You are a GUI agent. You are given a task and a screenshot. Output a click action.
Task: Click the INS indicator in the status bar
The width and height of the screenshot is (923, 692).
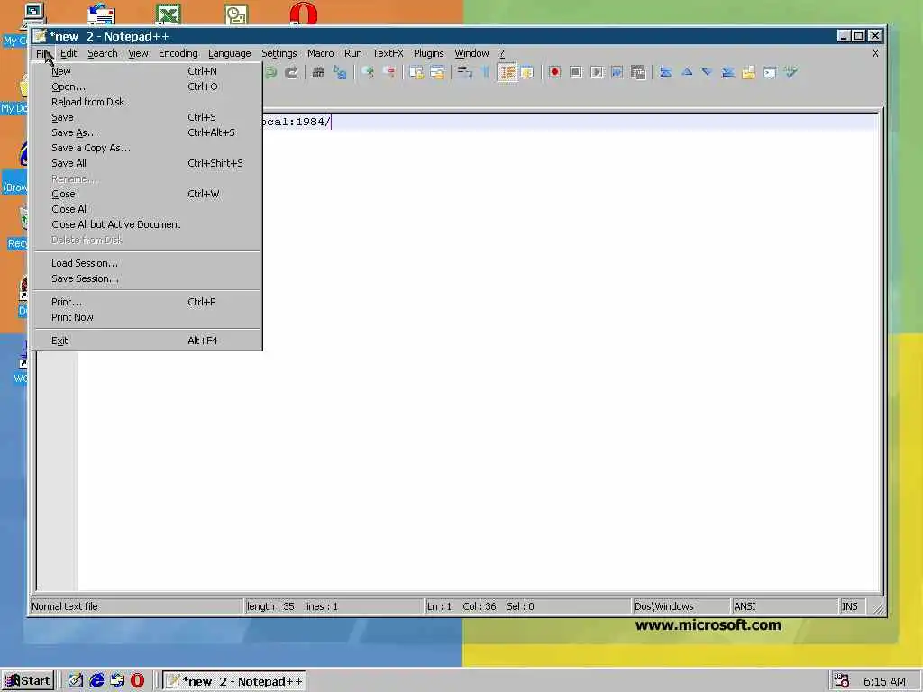click(849, 606)
